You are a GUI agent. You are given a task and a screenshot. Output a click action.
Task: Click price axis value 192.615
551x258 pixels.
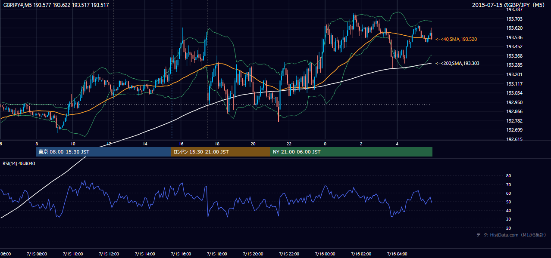[x=514, y=139]
